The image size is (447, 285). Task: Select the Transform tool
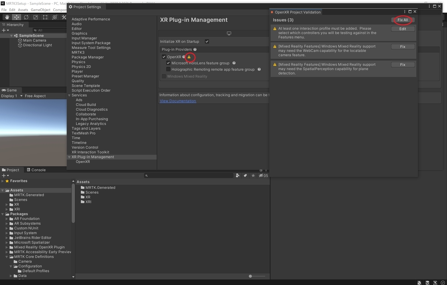(54, 17)
